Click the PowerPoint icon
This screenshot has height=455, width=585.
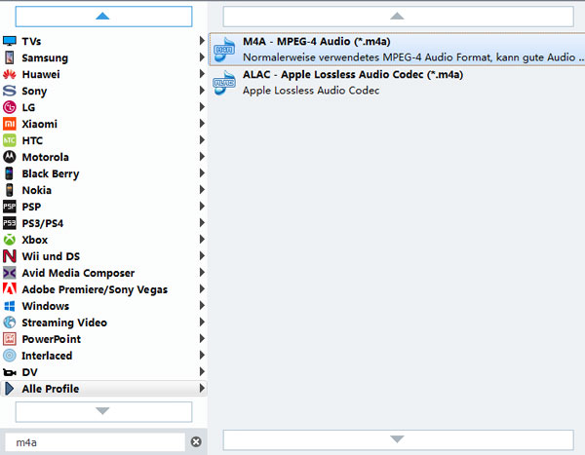click(10, 339)
